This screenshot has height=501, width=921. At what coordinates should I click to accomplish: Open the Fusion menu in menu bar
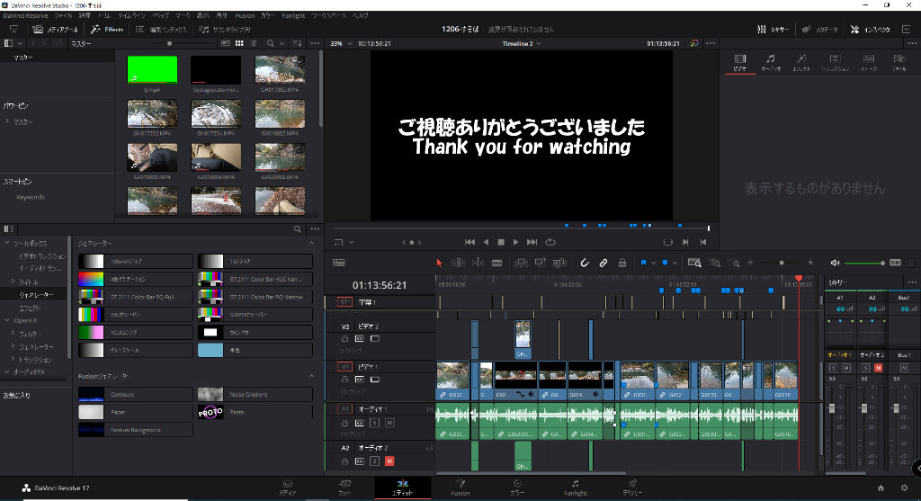[245, 15]
